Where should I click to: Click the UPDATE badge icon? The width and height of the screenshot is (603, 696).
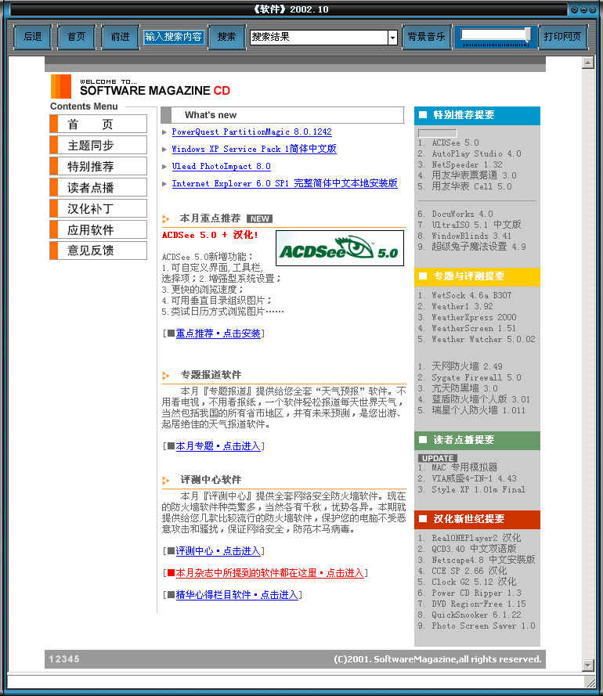(438, 458)
